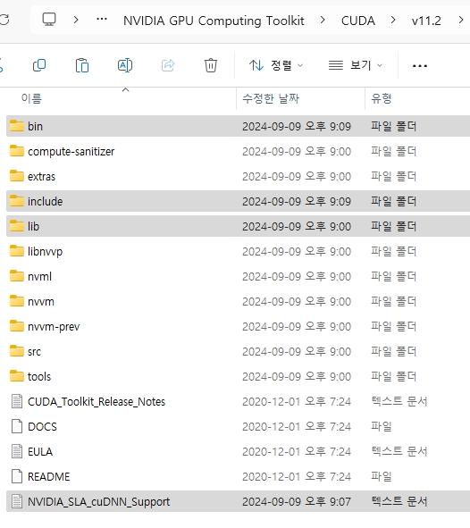Open the 정렬 sort dropdown
This screenshot has width=470, height=528.
point(276,65)
